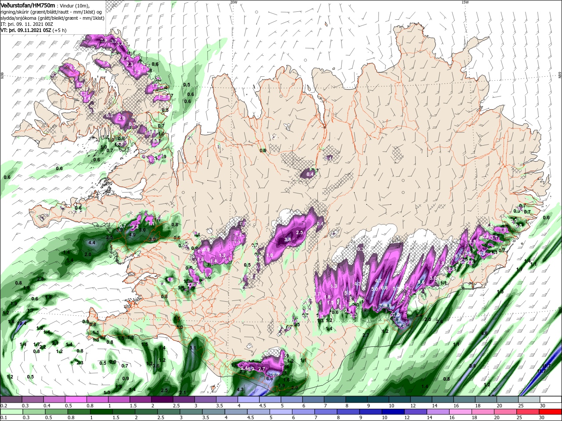Click the '0.1' label on the rain scale
Screen dimensions: 562x421
pyautogui.click(x=4, y=418)
